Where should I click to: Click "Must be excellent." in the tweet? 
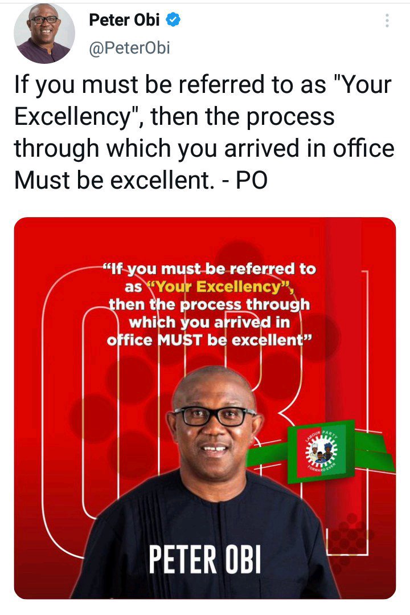(114, 181)
